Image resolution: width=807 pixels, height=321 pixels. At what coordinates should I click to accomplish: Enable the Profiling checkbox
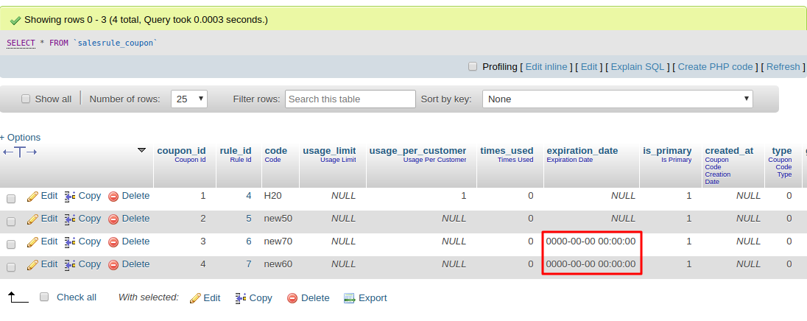click(473, 66)
